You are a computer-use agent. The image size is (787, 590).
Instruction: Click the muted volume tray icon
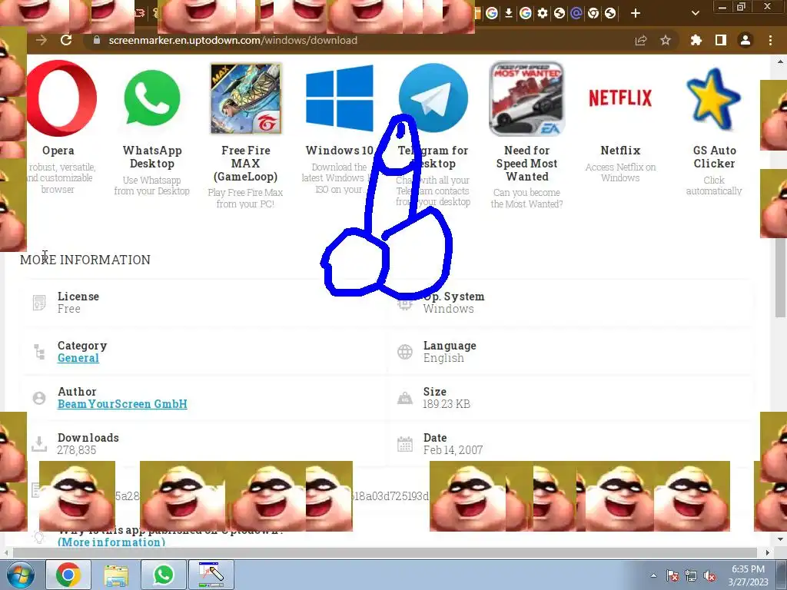[x=709, y=576]
